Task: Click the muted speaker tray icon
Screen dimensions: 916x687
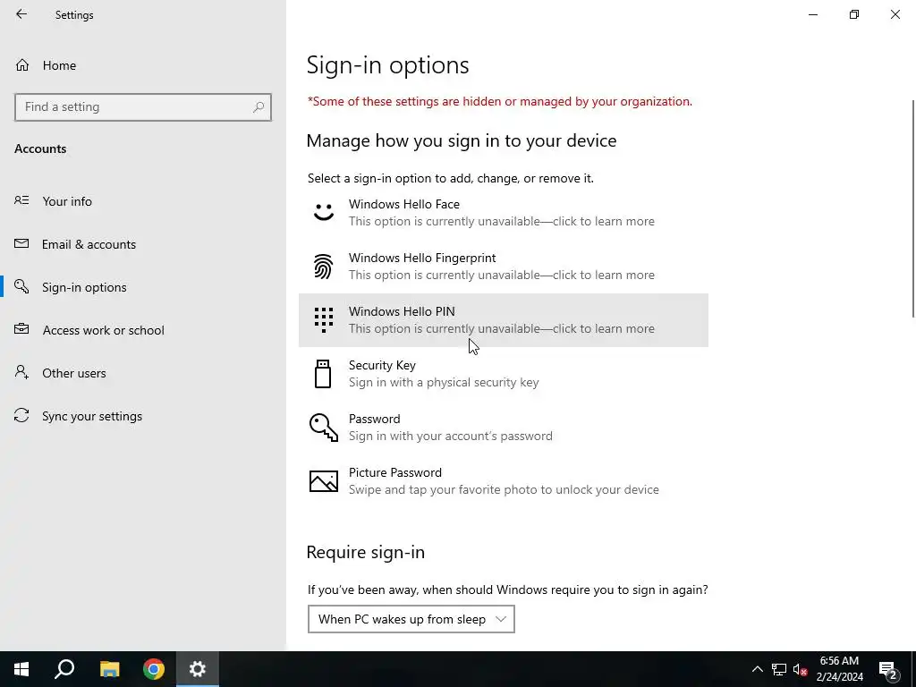Action: coord(801,669)
